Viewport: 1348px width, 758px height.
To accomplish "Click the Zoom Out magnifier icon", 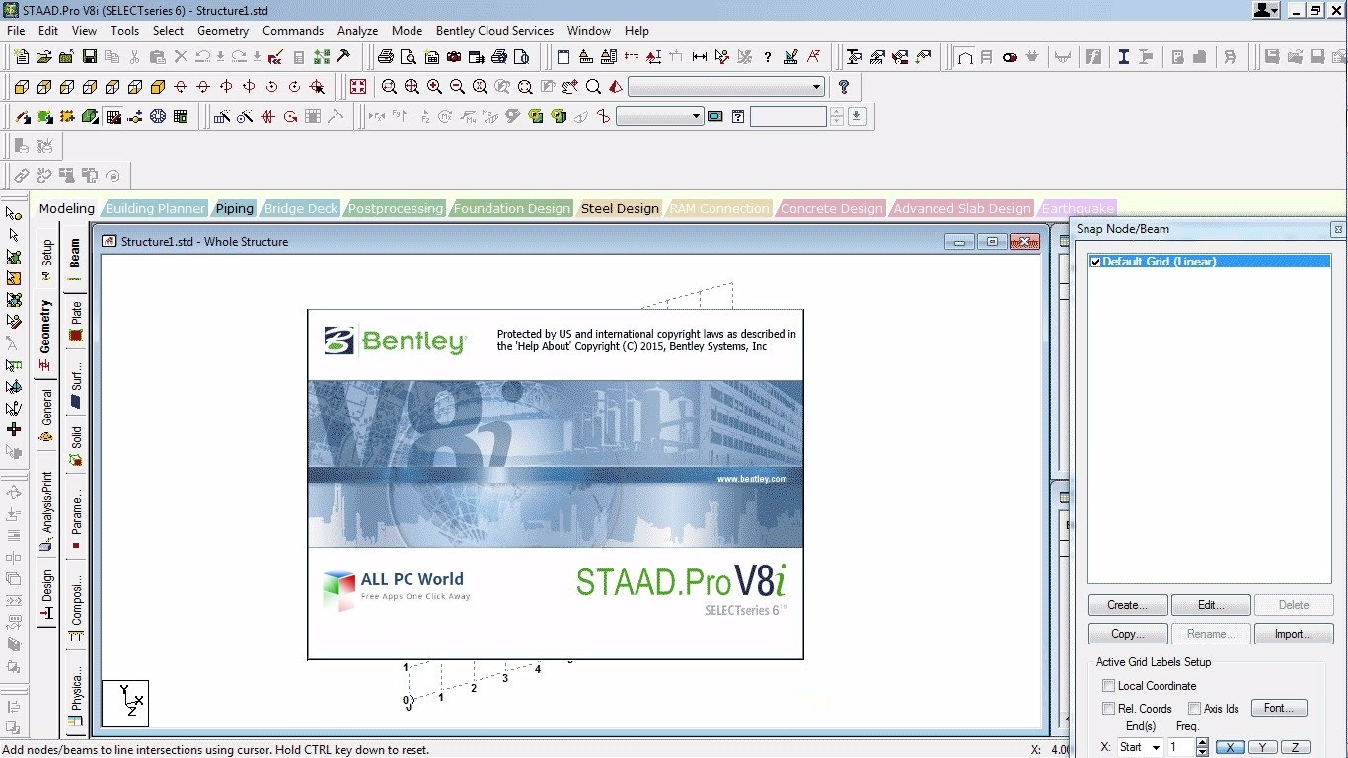I will (457, 87).
